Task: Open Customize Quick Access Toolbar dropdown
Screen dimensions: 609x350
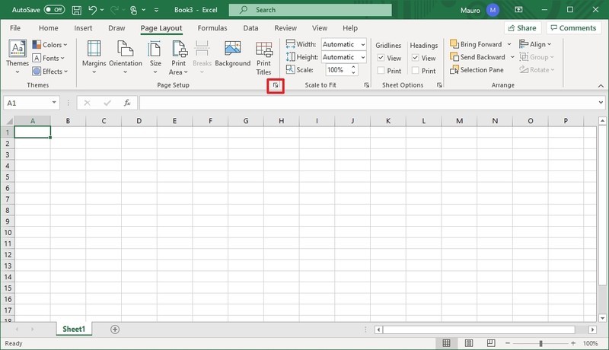Action: [x=156, y=10]
